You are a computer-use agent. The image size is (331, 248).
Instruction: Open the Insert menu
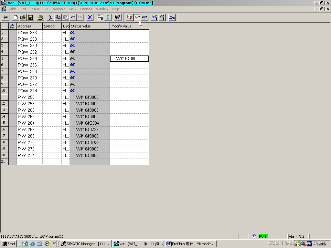35,9
